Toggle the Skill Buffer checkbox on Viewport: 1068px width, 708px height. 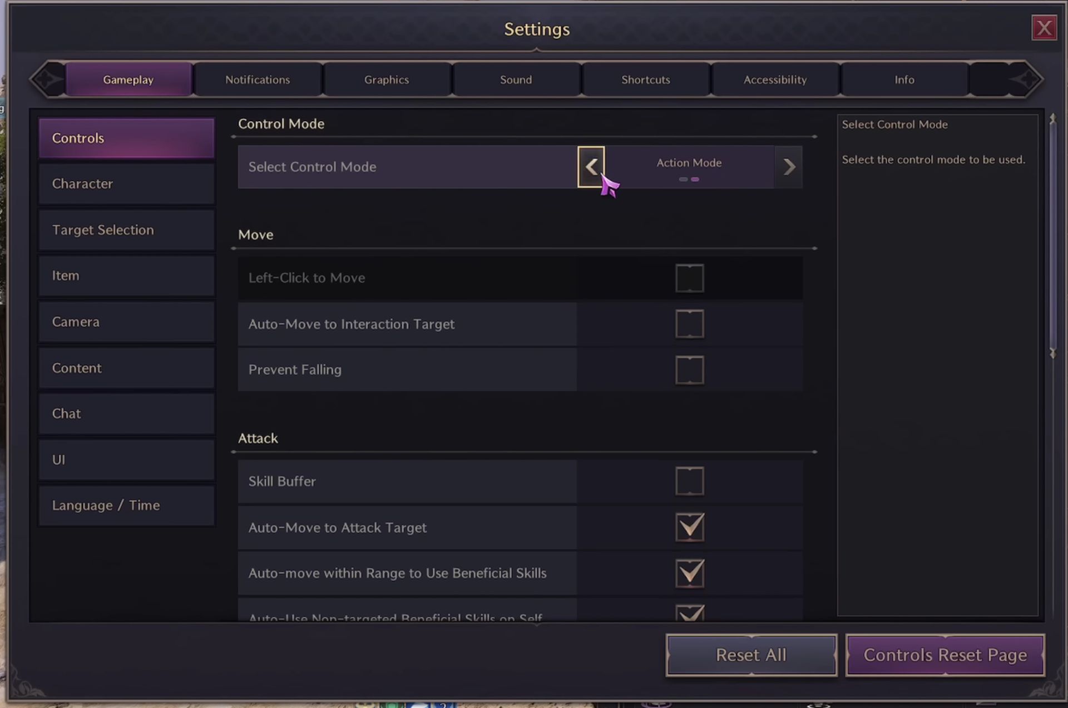point(689,480)
